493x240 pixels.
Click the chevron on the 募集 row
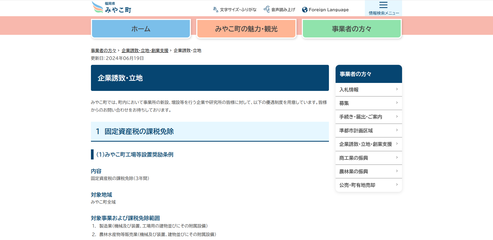click(397, 103)
